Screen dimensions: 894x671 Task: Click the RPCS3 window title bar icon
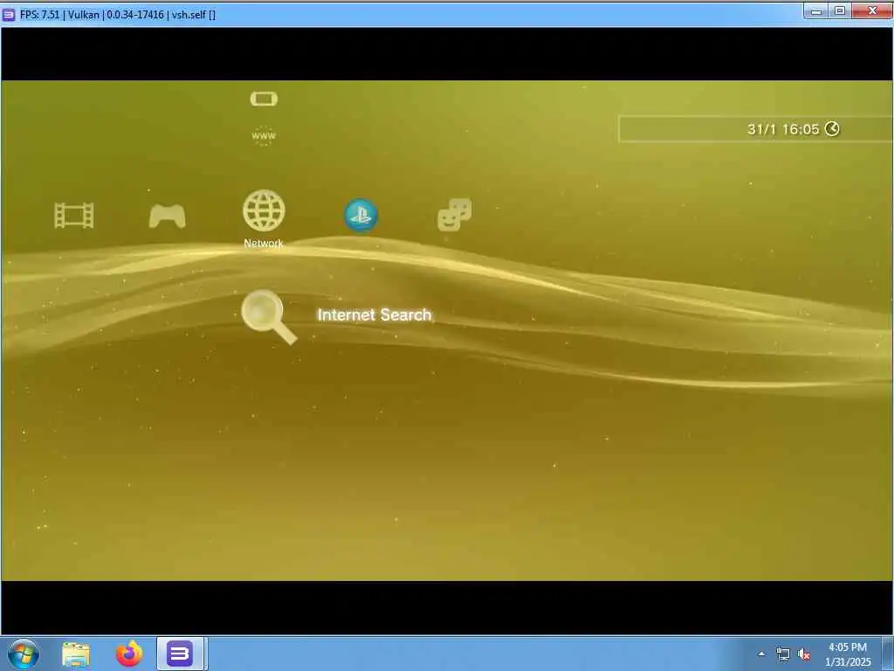(9, 14)
